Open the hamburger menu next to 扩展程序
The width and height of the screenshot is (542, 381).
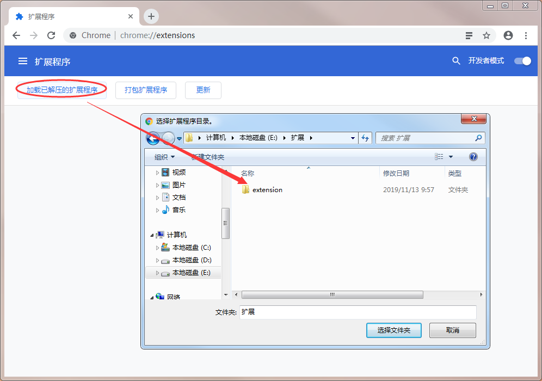[23, 61]
